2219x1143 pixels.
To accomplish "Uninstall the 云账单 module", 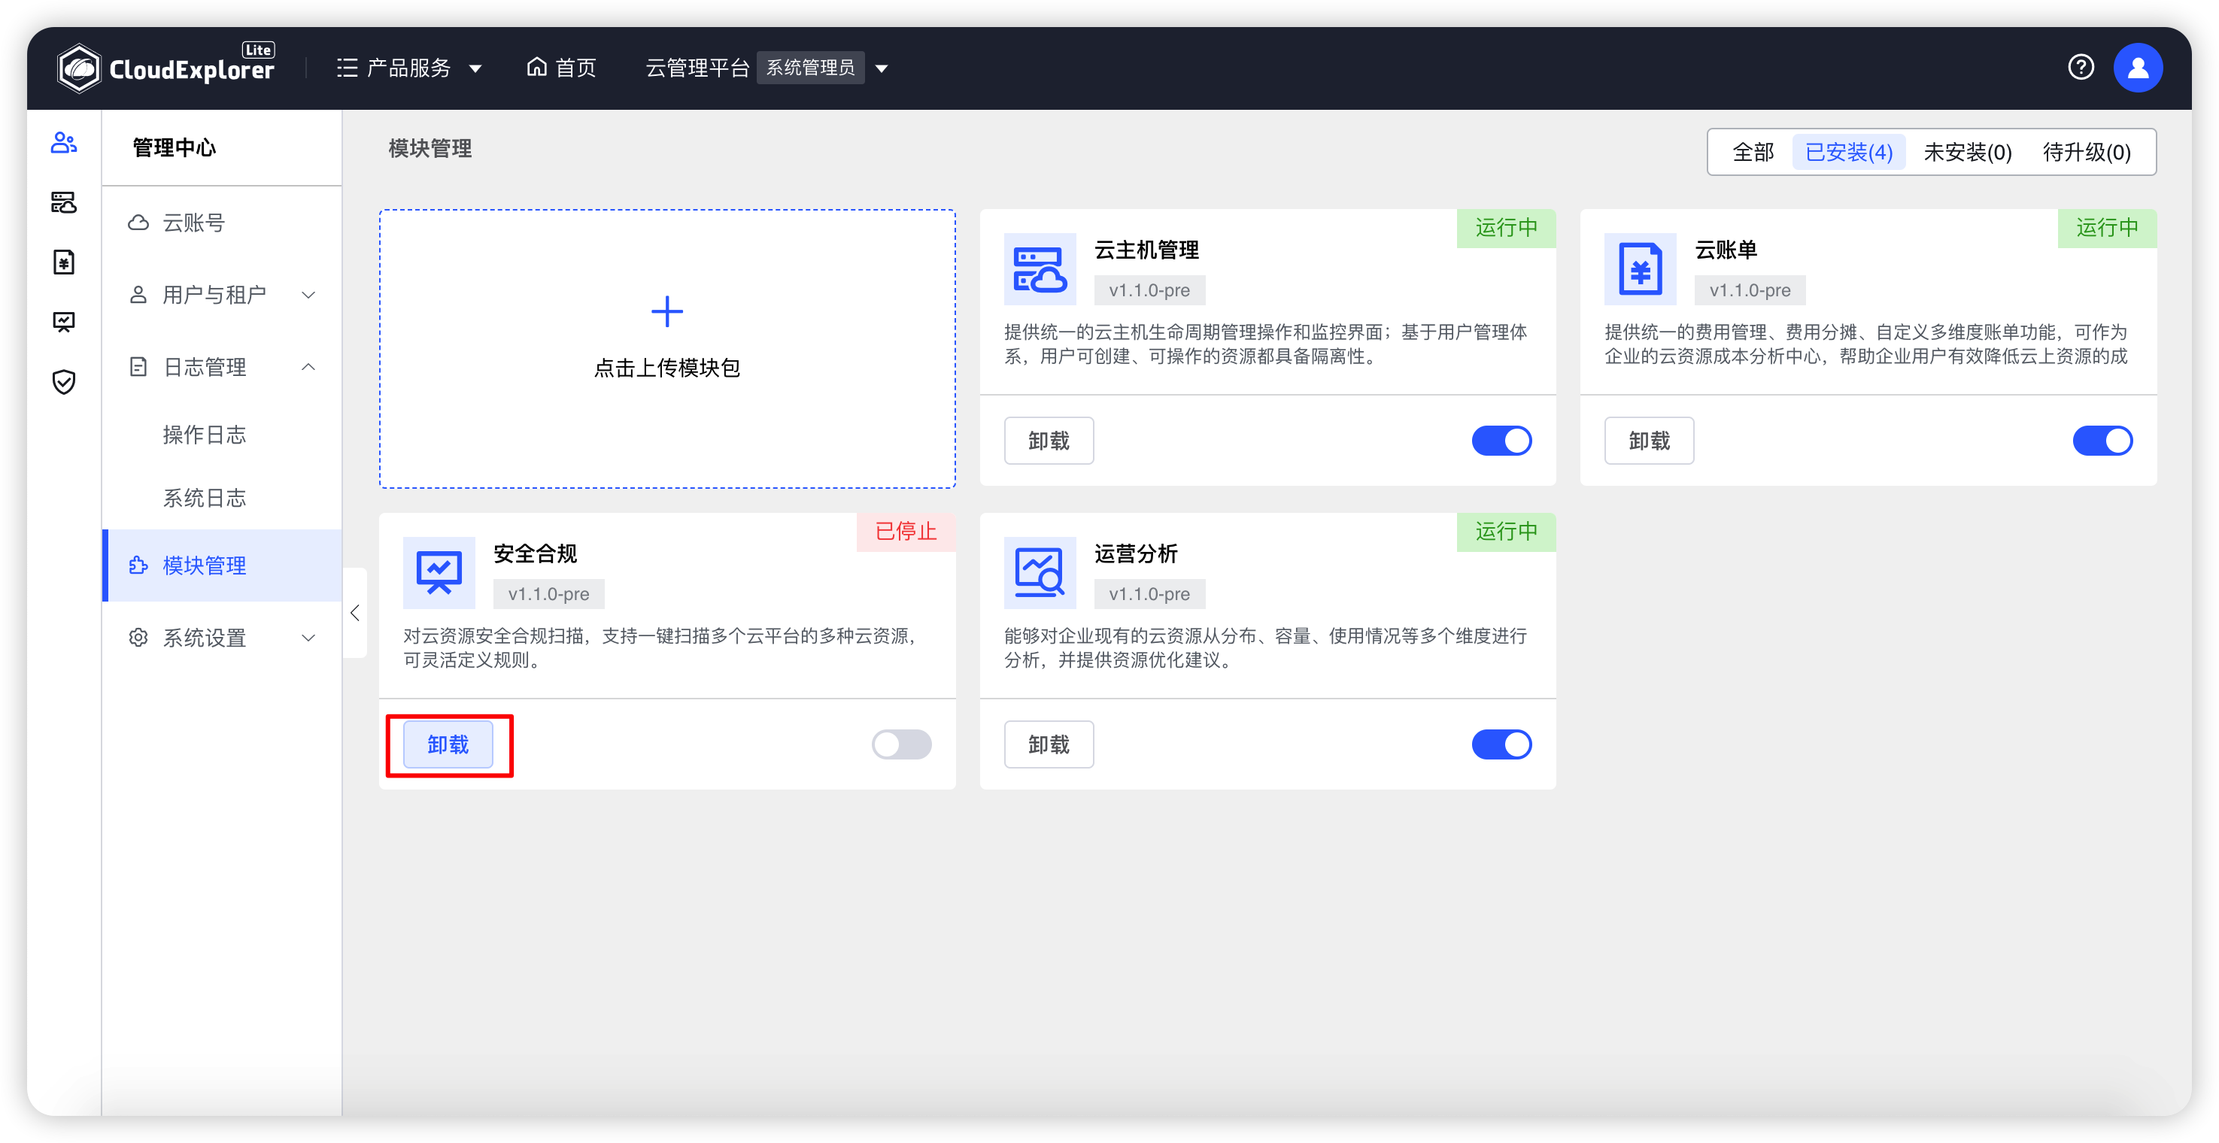I will [1649, 440].
